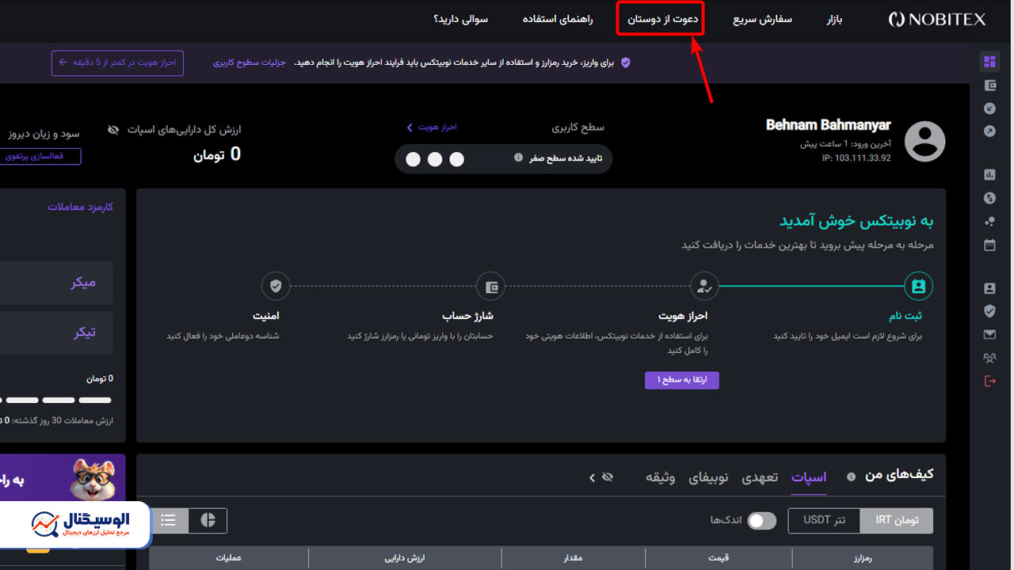Click the IP: 103.111.33.92 text

(856, 158)
